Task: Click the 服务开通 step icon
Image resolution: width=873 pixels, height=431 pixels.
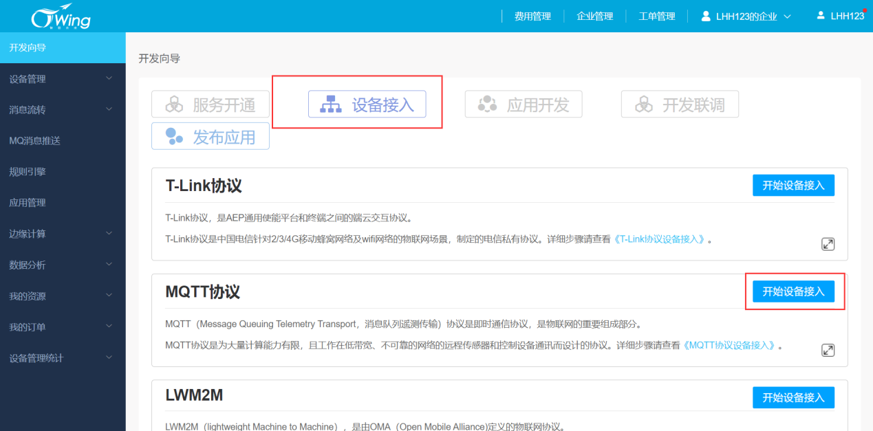Action: click(175, 104)
